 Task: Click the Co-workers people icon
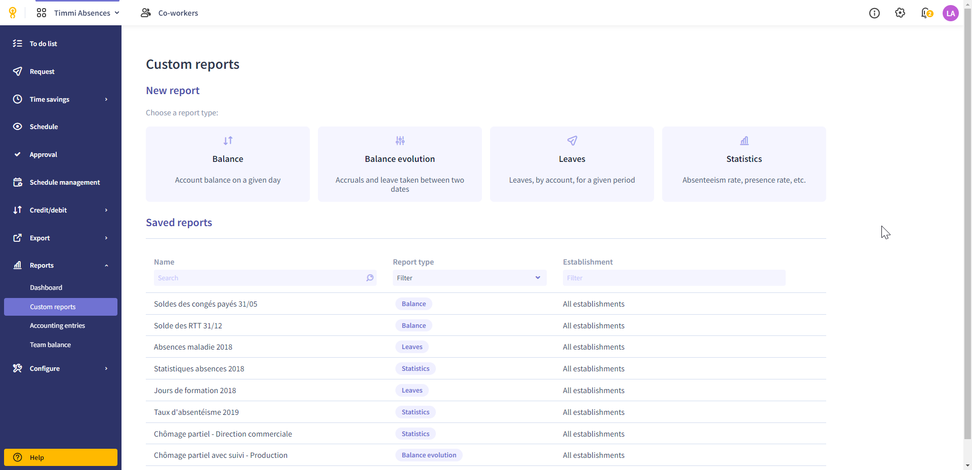click(146, 13)
